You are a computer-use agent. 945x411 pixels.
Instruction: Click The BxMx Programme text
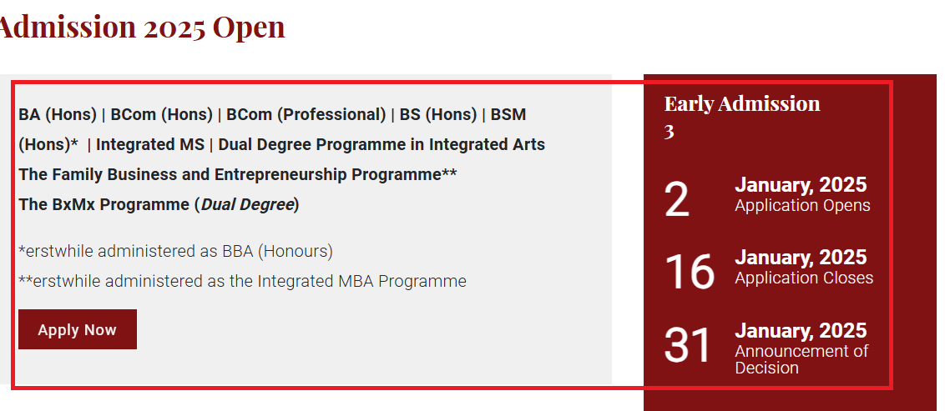pyautogui.click(x=104, y=204)
